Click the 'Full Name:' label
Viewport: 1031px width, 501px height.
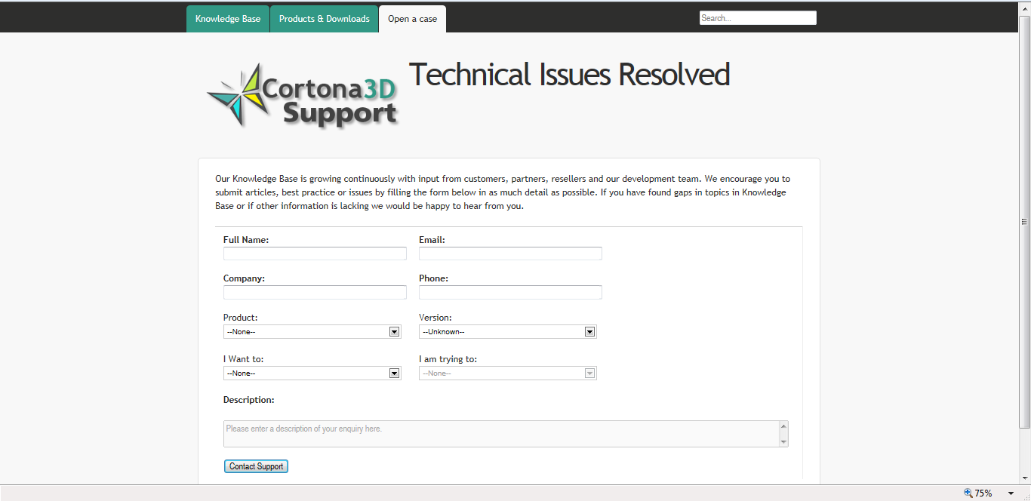246,240
